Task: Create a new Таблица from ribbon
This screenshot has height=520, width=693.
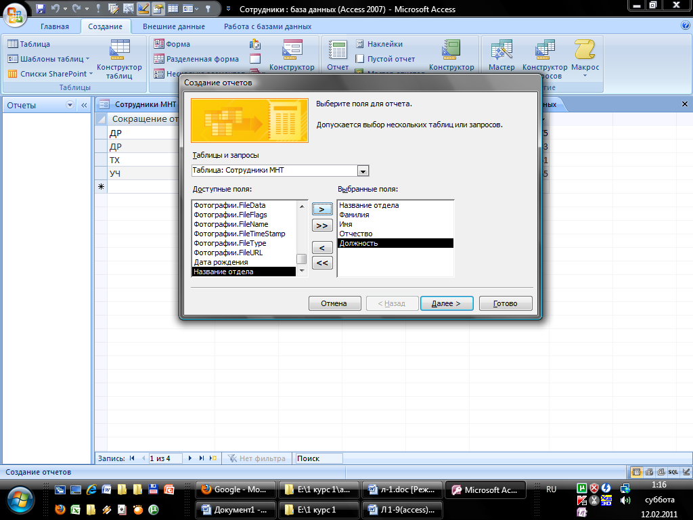Action: click(x=29, y=44)
